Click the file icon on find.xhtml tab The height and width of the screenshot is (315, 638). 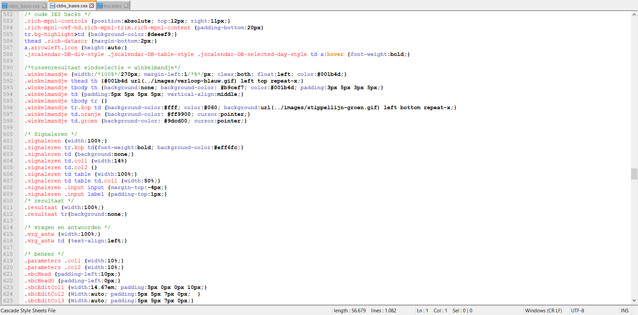[100, 6]
